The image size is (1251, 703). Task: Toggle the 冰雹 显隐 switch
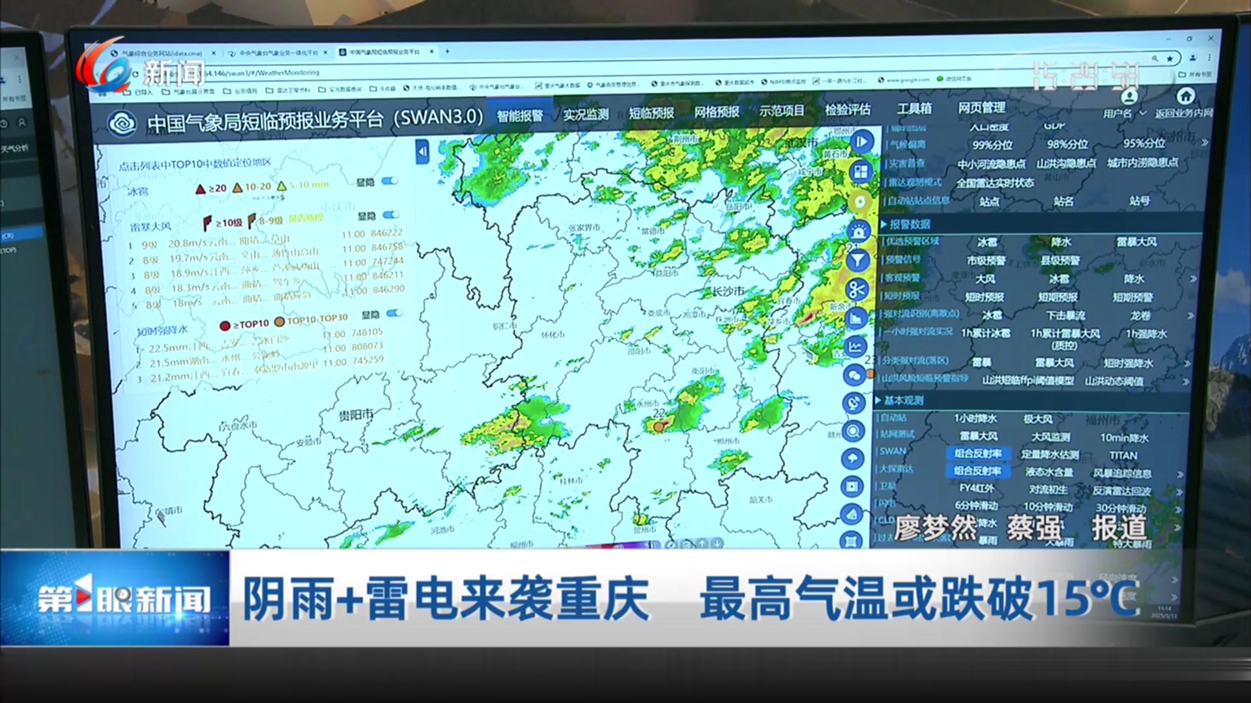coord(390,181)
